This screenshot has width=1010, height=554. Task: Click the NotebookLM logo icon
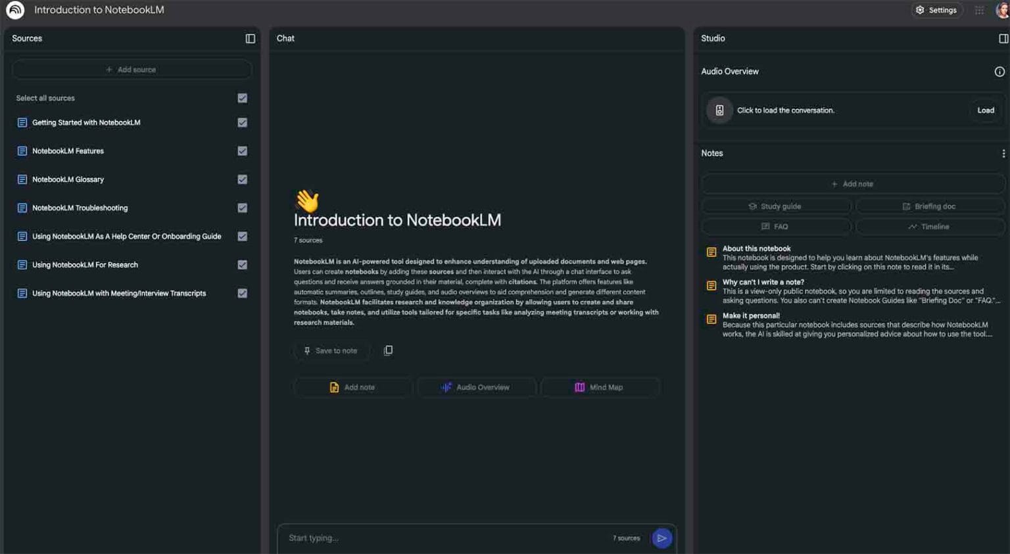pyautogui.click(x=15, y=10)
